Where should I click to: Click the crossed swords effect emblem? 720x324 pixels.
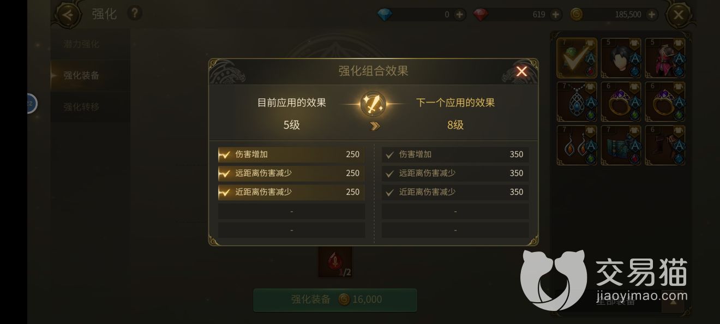tap(373, 104)
